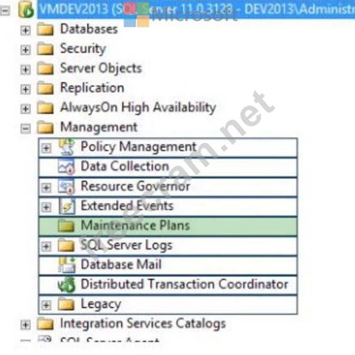Viewport: 355px width, 355px height.
Task: Click the Replication folder icon
Action: [x=45, y=89]
